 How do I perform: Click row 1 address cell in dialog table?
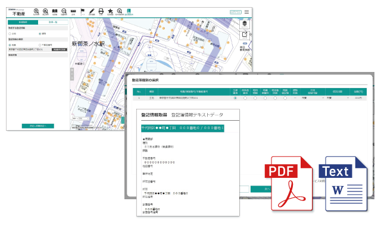coord(194,98)
